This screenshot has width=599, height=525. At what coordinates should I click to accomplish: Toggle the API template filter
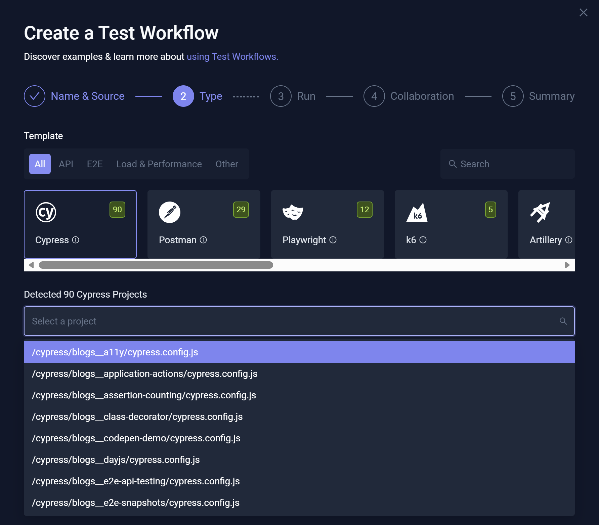point(66,164)
